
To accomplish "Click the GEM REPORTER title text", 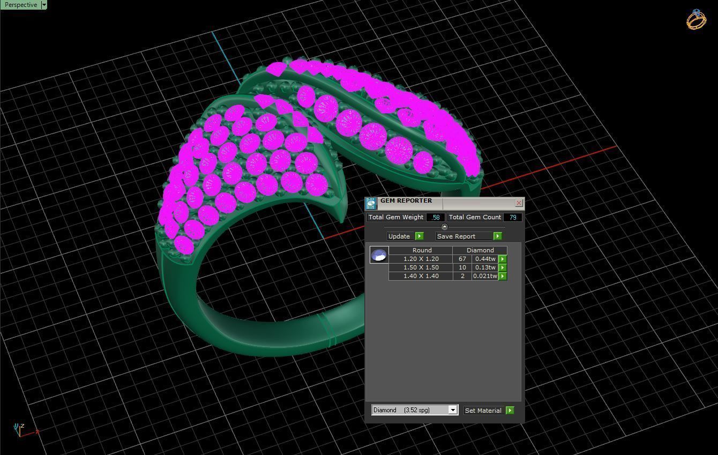I will coord(406,200).
